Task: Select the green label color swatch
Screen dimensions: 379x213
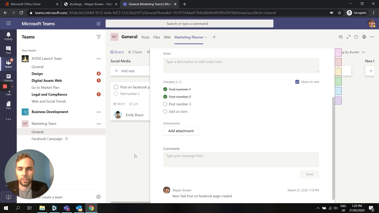Action: 338,81
